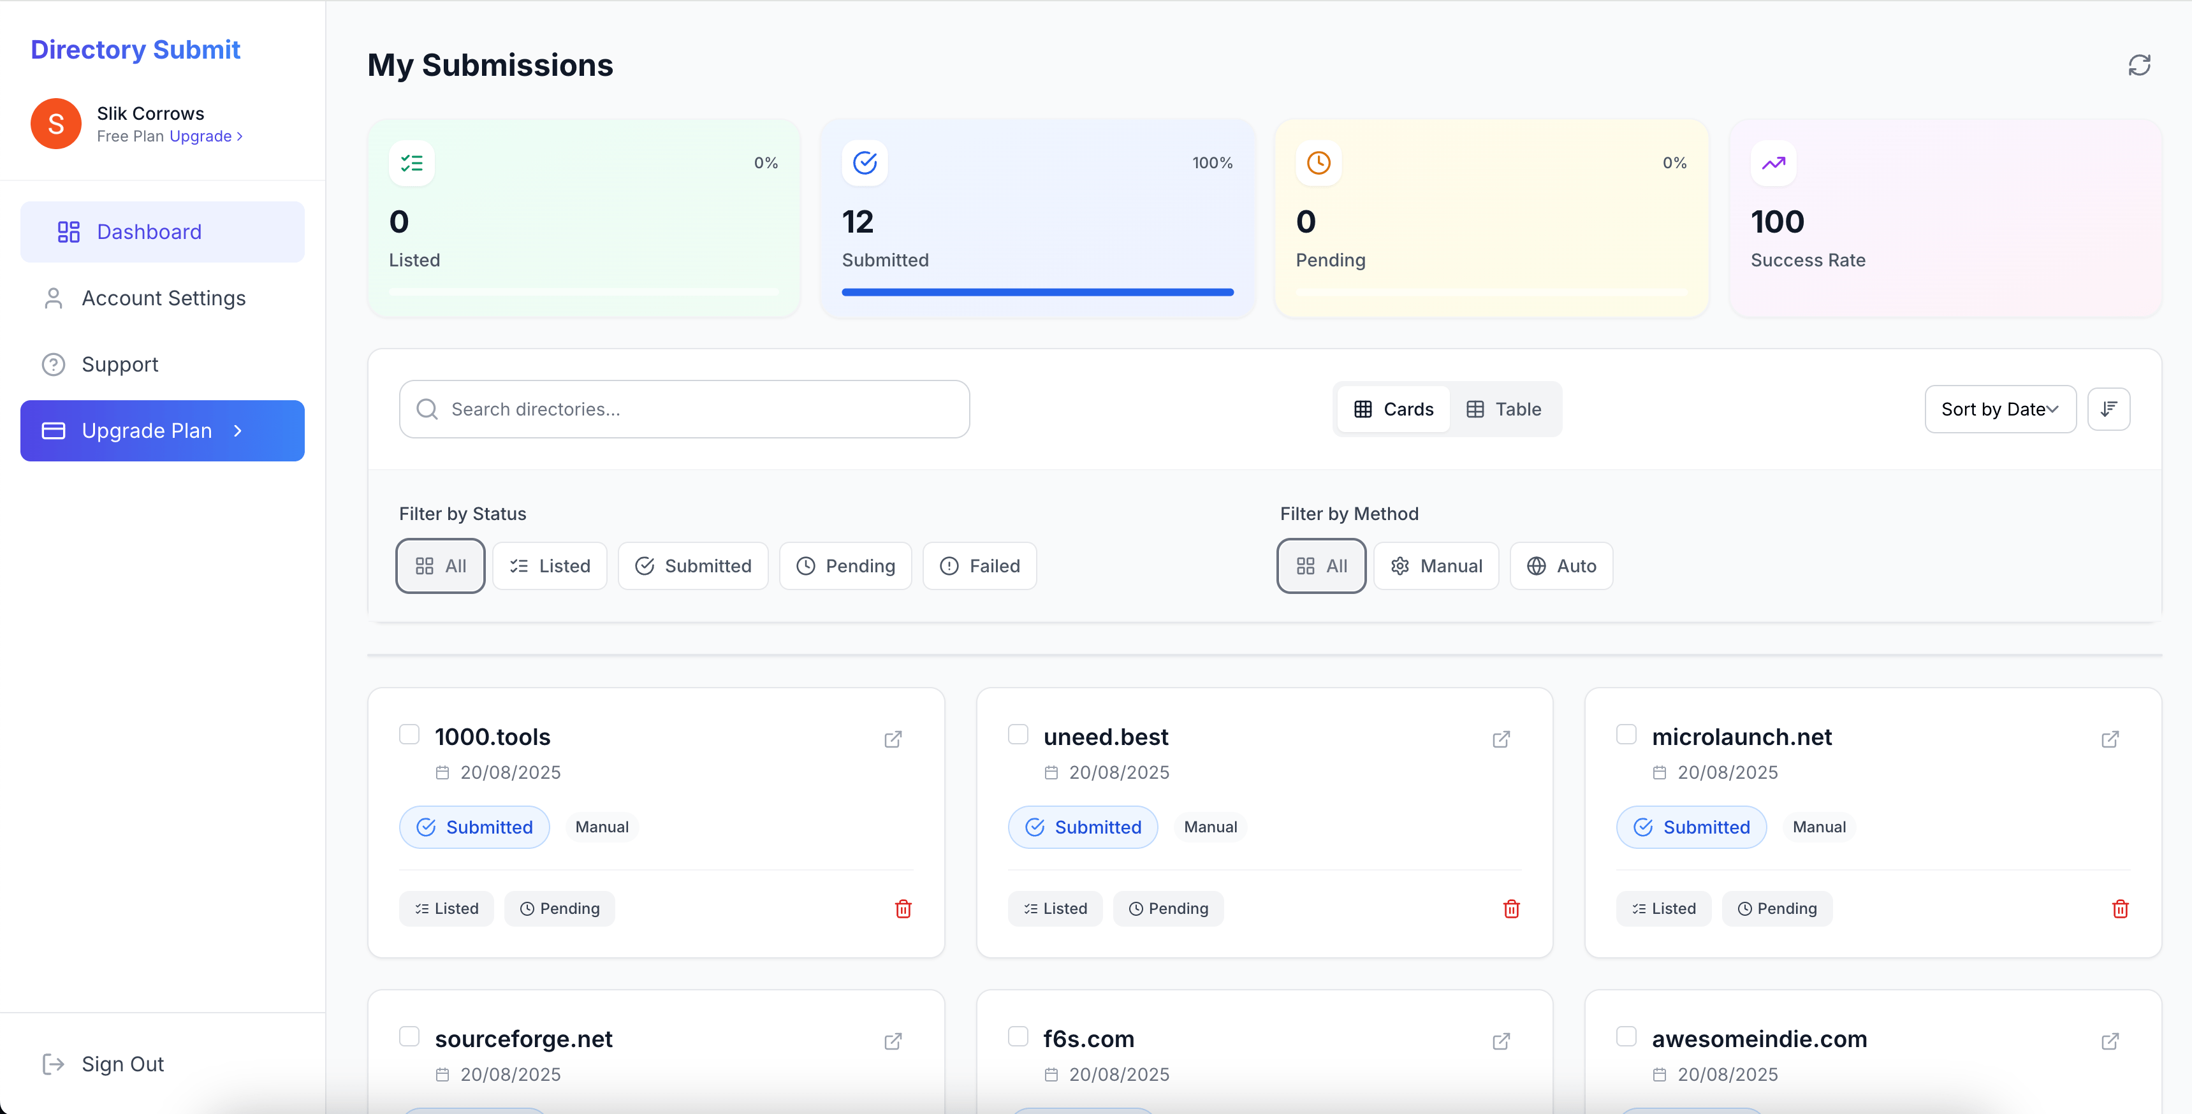Open Account Settings in the sidebar
The height and width of the screenshot is (1114, 2192).
[x=163, y=298]
